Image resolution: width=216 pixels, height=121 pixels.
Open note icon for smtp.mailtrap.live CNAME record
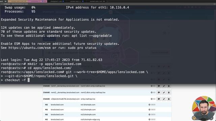pyautogui.click(x=159, y=99)
